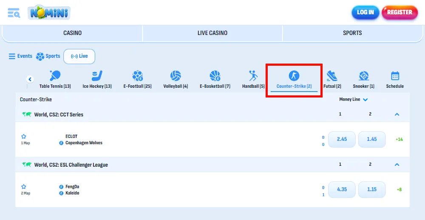
Task: Open the Schedule calendar icon
Action: (395, 76)
